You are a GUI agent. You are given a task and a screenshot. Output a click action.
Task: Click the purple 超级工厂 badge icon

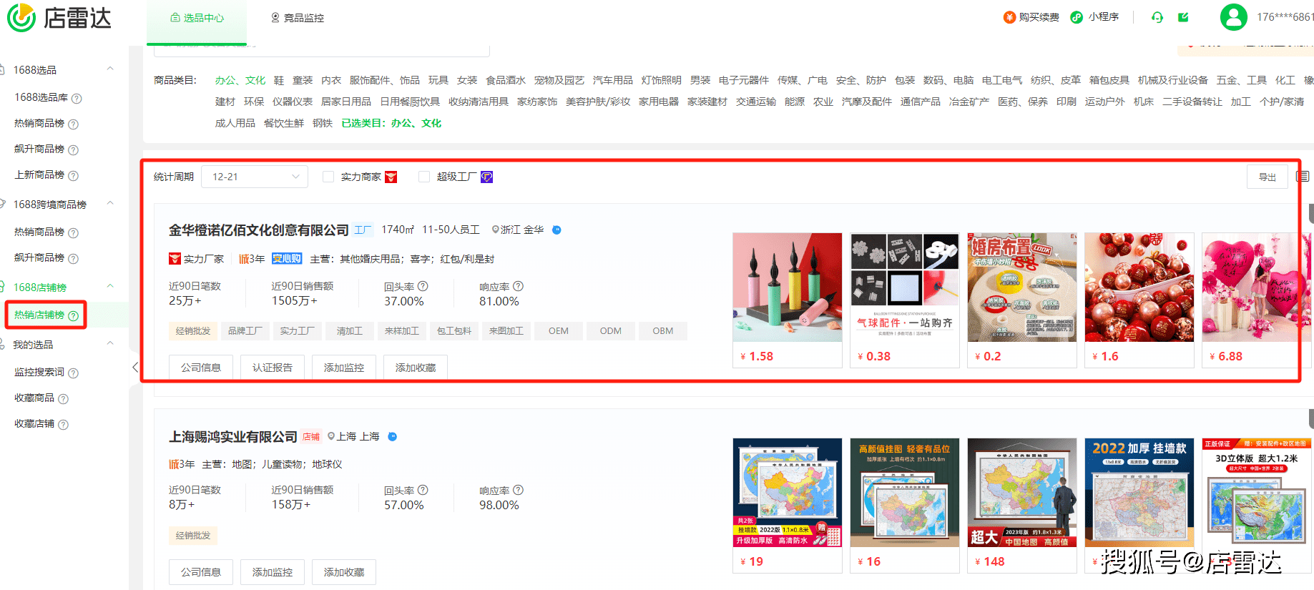(x=486, y=177)
